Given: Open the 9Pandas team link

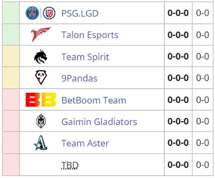Looking at the screenshot, I should [x=80, y=78].
